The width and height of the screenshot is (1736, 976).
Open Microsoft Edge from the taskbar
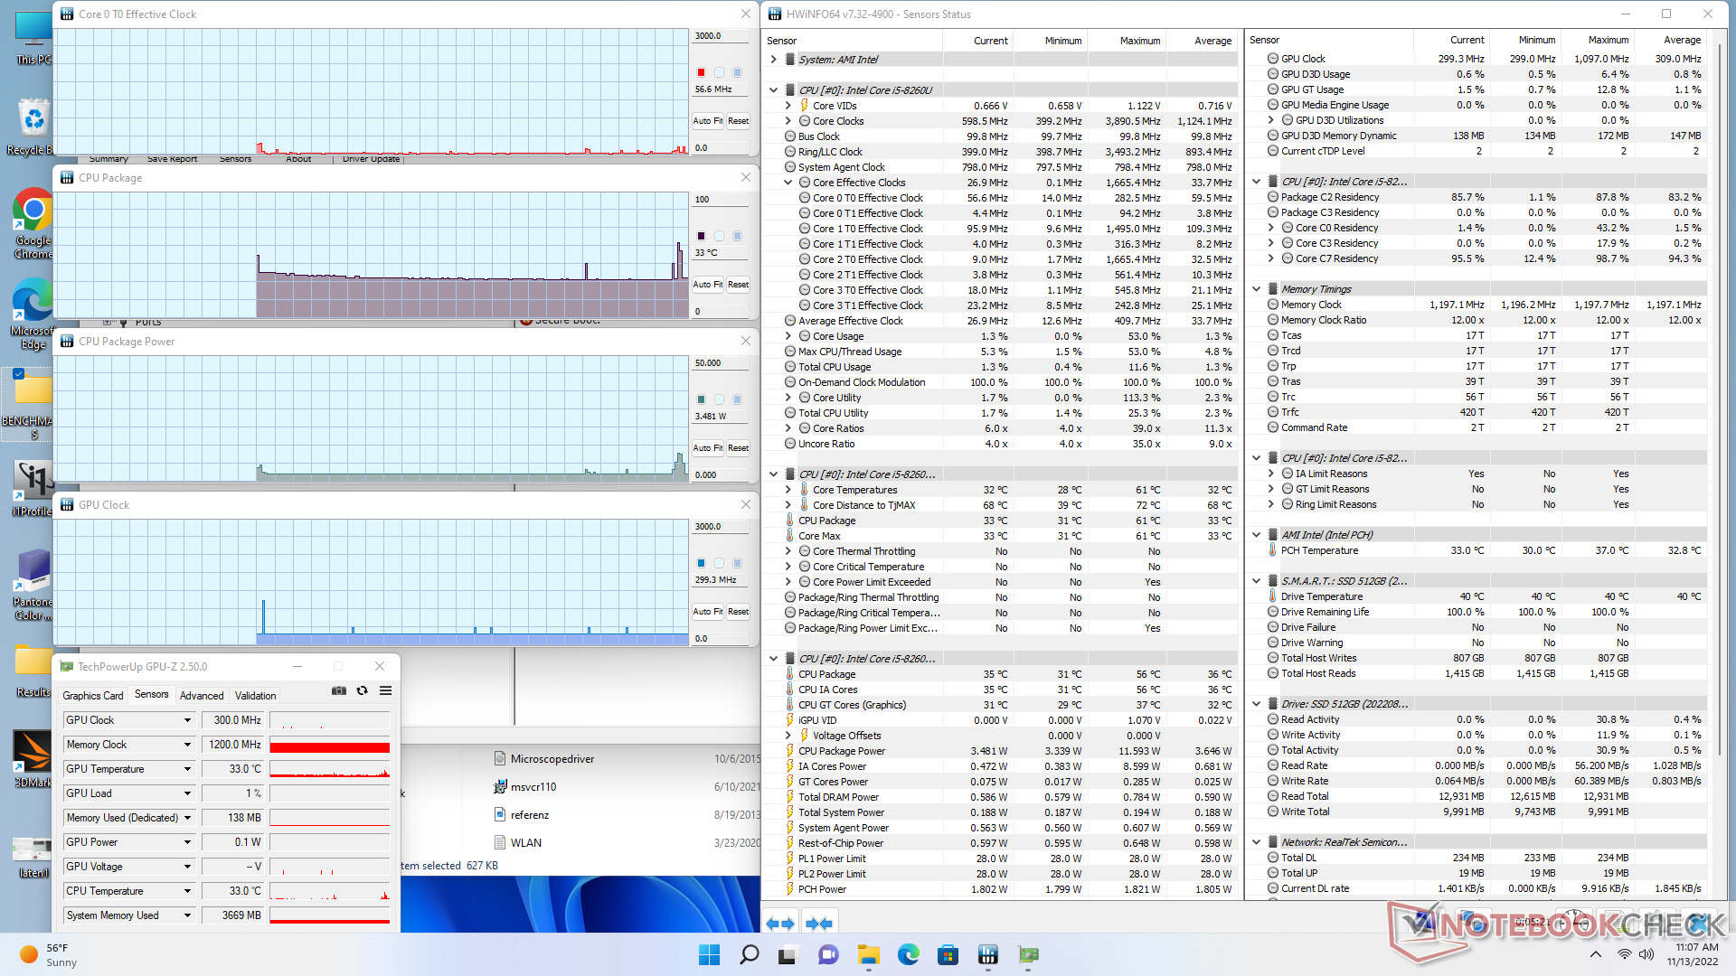pos(908,954)
